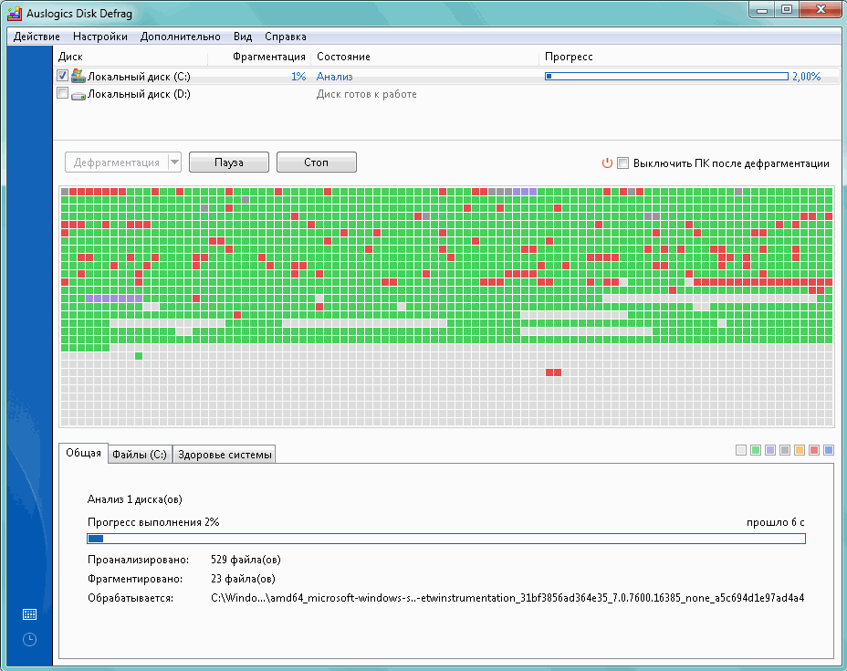Click the Дефрагментация button
The height and width of the screenshot is (671, 847).
(x=117, y=163)
